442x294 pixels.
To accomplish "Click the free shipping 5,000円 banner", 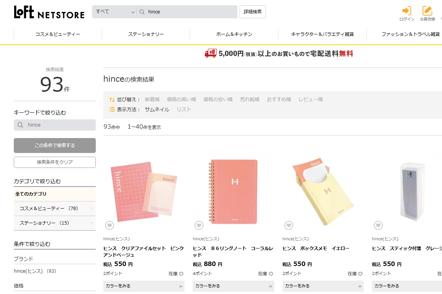I will pyautogui.click(x=279, y=53).
